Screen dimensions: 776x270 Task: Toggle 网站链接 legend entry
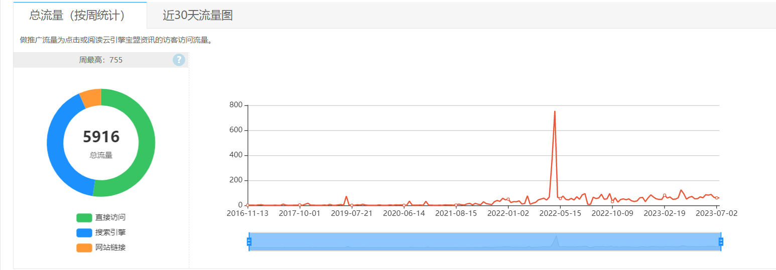click(101, 247)
